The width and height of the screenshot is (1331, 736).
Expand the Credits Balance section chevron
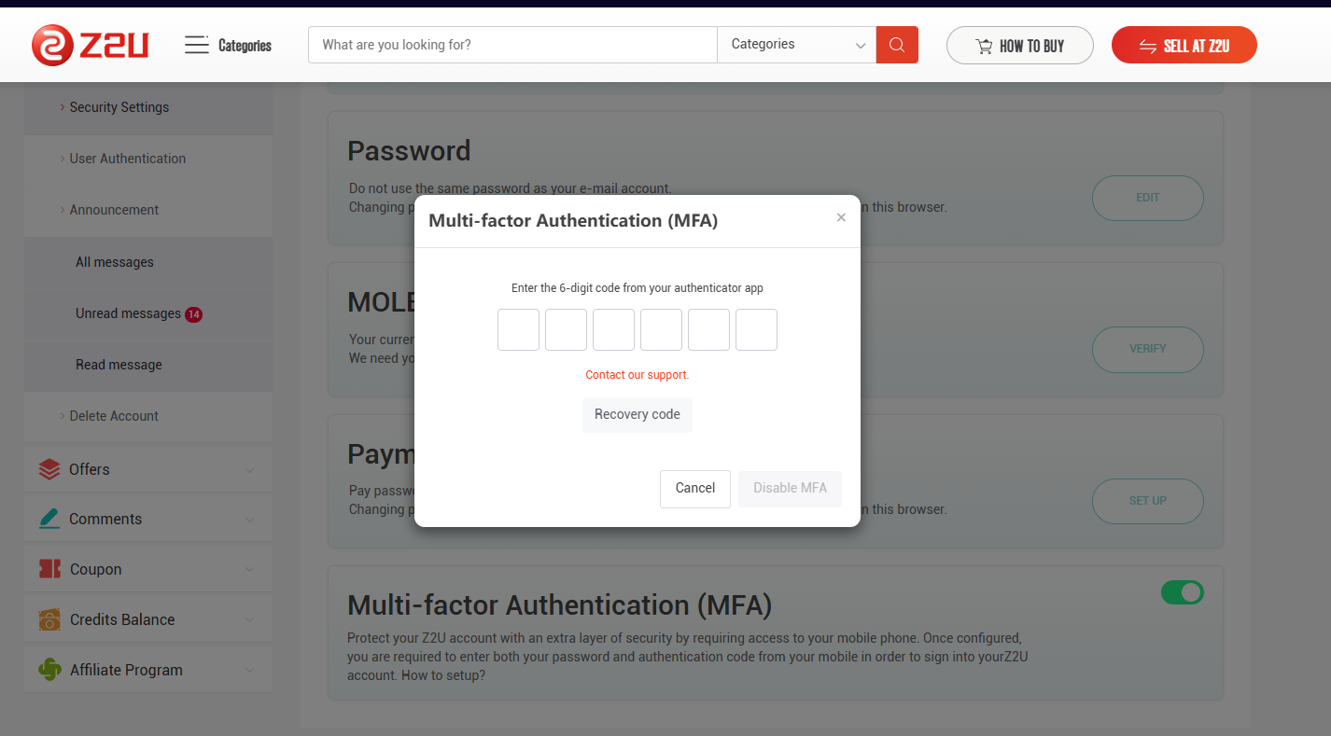[x=249, y=620]
